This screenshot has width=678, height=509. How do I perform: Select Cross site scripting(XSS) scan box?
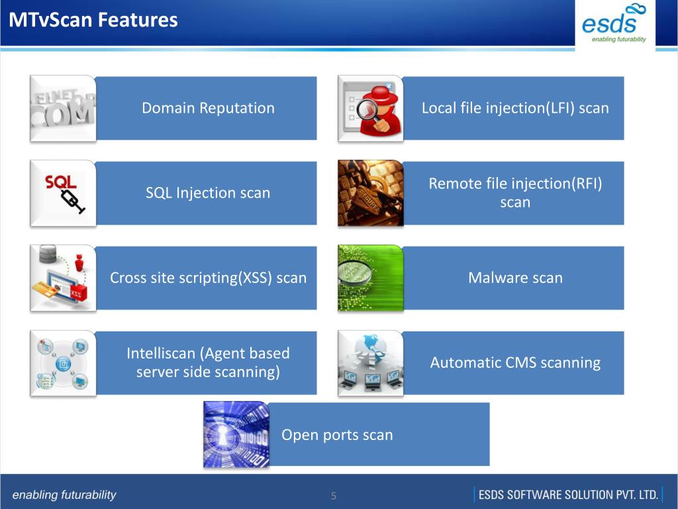[x=207, y=278]
